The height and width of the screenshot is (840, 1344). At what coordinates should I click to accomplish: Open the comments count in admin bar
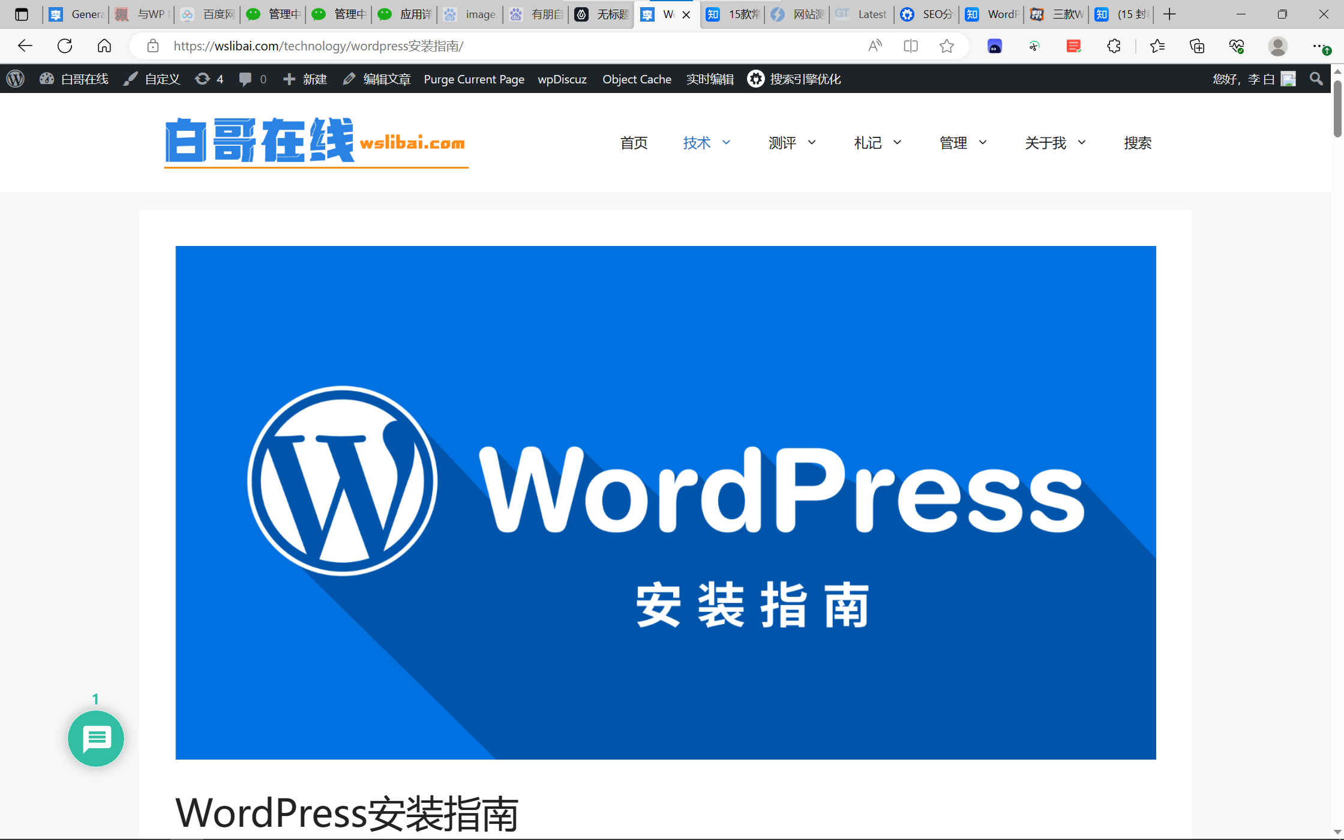click(x=252, y=79)
